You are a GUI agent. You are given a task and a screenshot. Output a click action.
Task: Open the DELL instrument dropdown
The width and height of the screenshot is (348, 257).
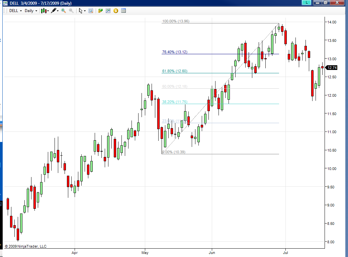point(15,11)
